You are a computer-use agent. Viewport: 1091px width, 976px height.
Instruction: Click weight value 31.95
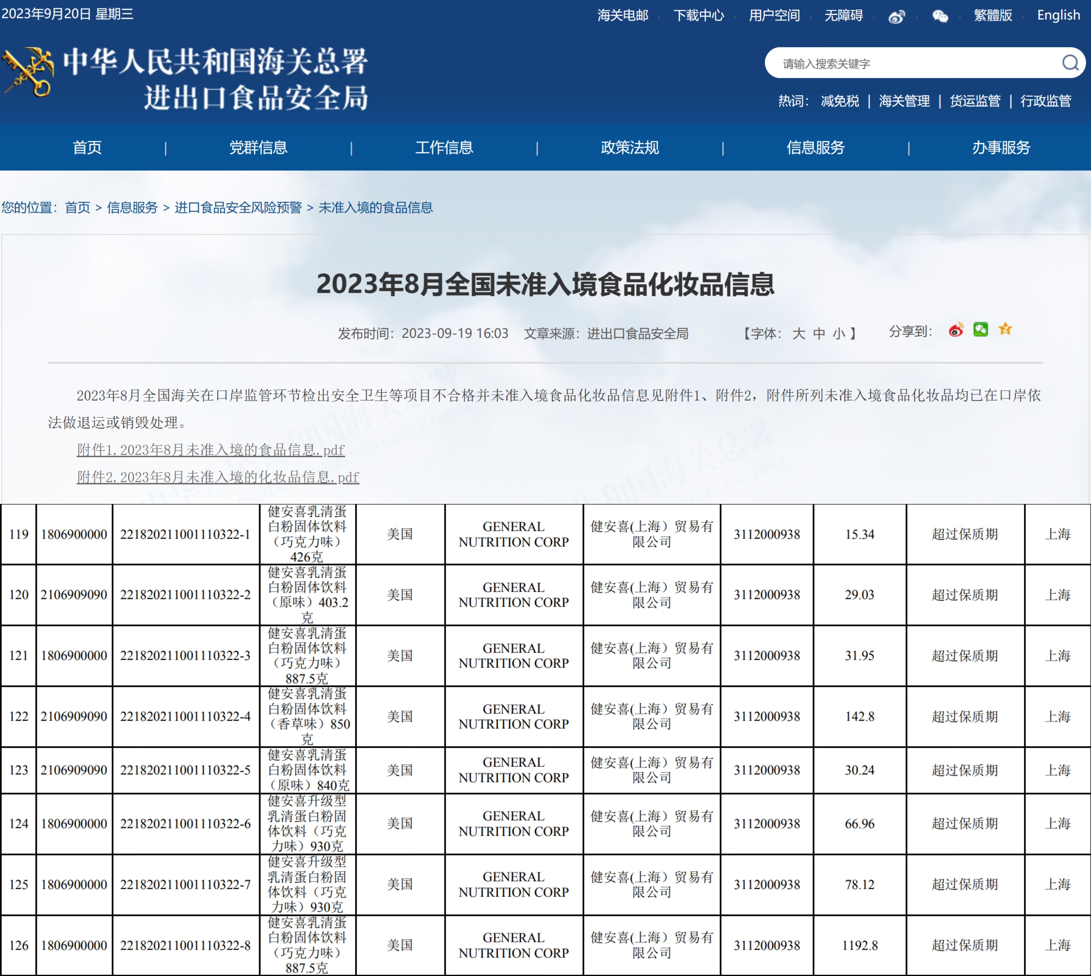point(859,655)
